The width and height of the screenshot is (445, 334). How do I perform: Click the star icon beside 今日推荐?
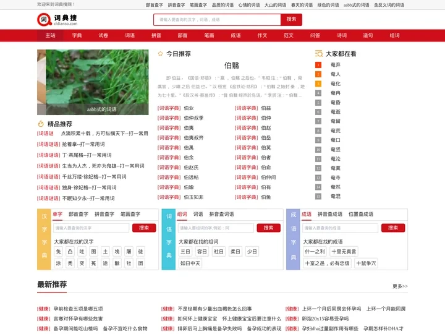coord(160,54)
